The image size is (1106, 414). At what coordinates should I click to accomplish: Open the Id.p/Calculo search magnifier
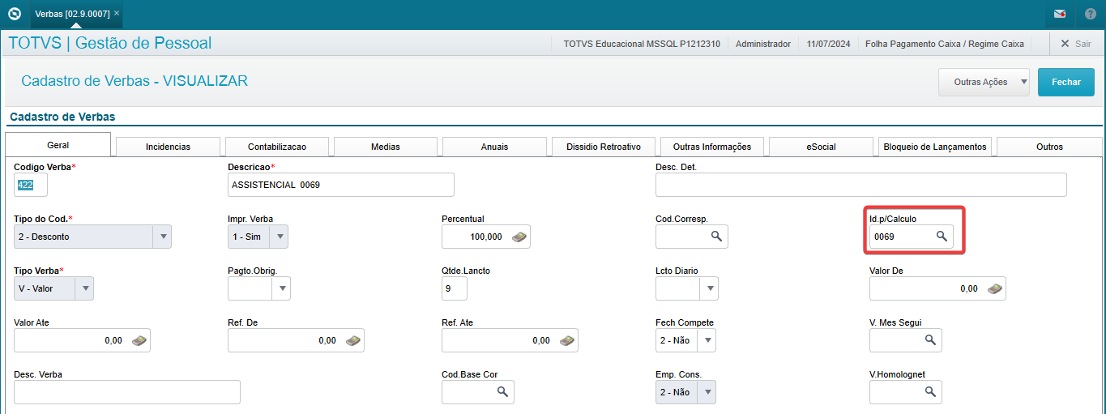pos(942,237)
